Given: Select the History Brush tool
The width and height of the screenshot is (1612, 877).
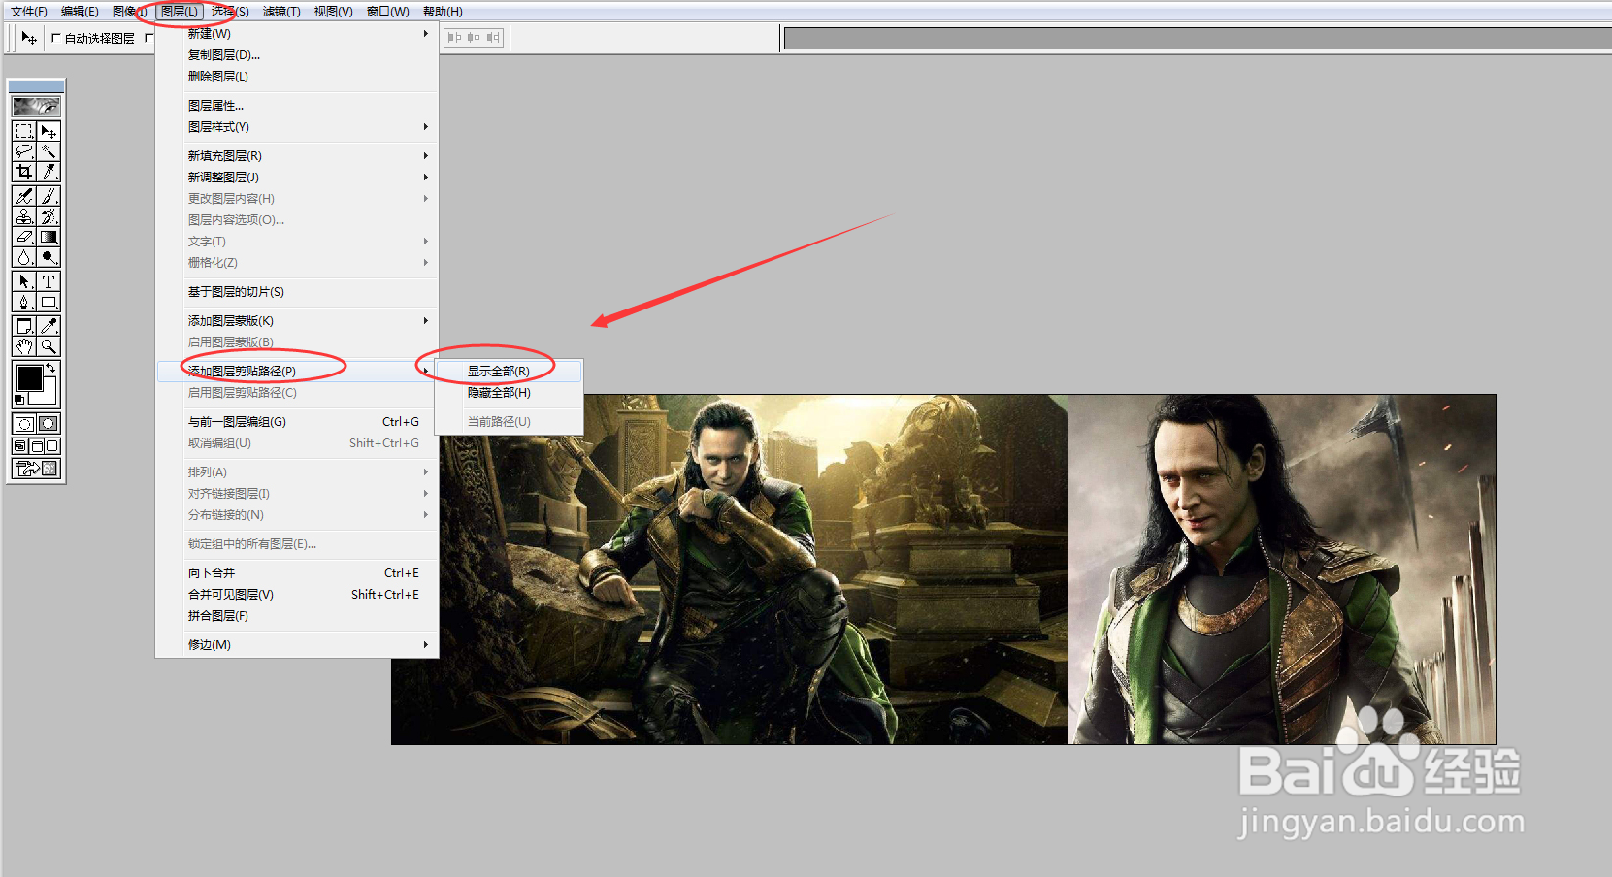Looking at the screenshot, I should [49, 216].
